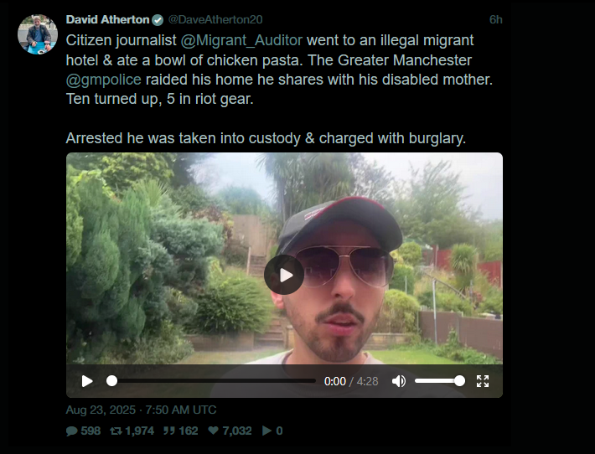Viewport: 595px width, 454px height.
Task: Mute the video using speaker icon
Action: point(398,381)
